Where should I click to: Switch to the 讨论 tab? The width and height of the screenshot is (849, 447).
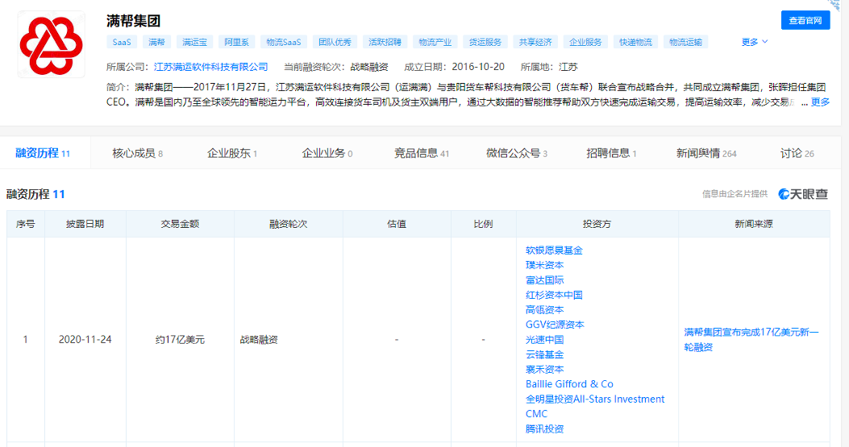(797, 153)
